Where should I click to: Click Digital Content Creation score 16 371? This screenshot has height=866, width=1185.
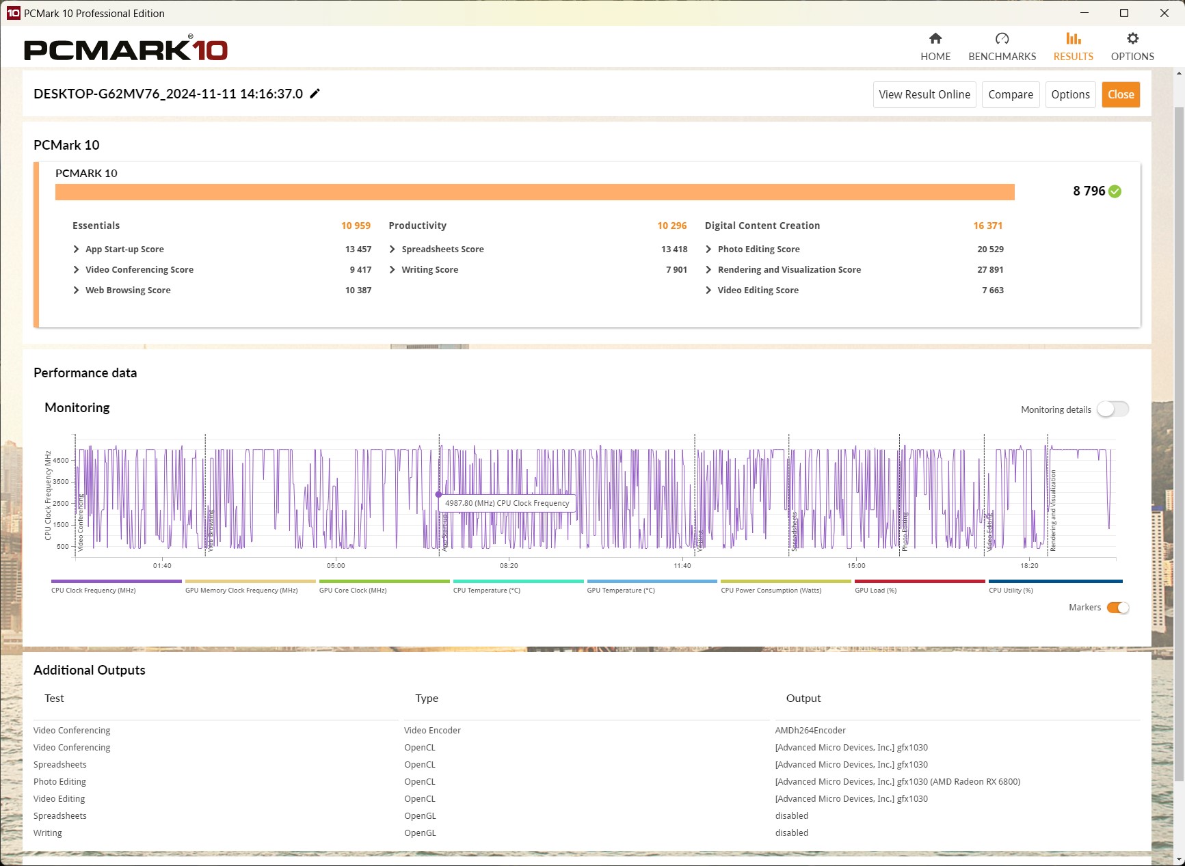[988, 226]
